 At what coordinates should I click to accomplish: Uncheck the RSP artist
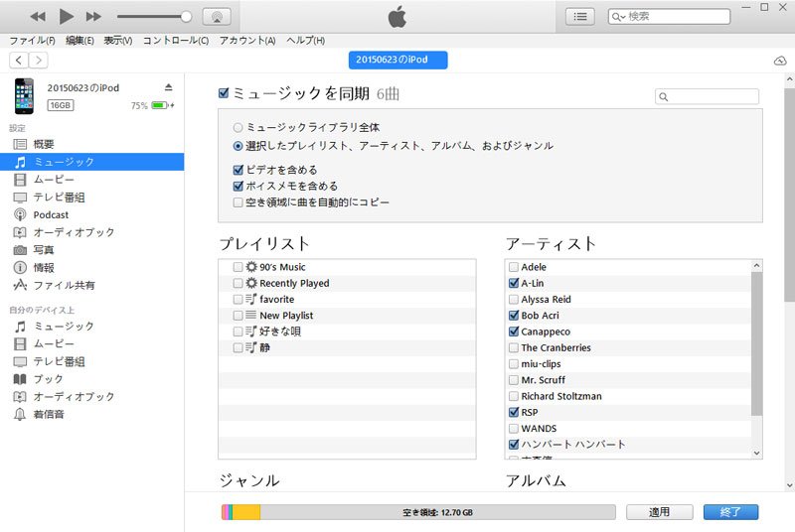514,412
